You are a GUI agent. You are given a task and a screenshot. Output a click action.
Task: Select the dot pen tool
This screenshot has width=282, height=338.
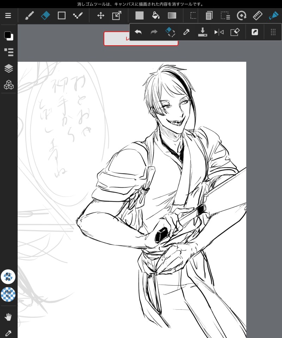tap(78, 16)
